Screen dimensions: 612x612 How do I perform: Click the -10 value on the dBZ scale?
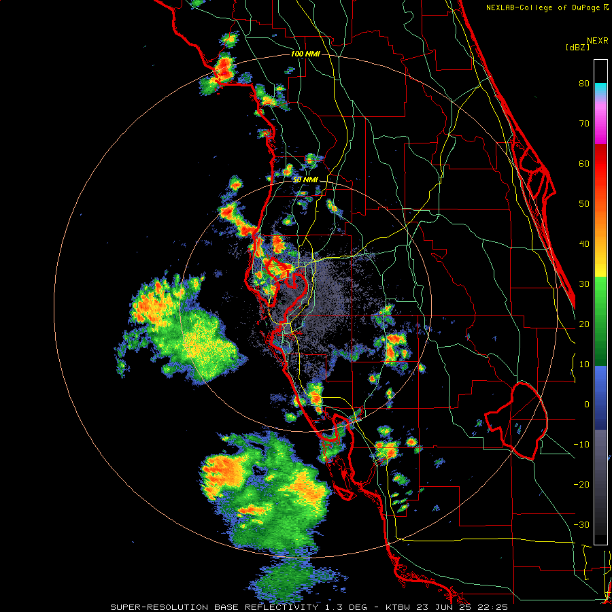click(581, 445)
